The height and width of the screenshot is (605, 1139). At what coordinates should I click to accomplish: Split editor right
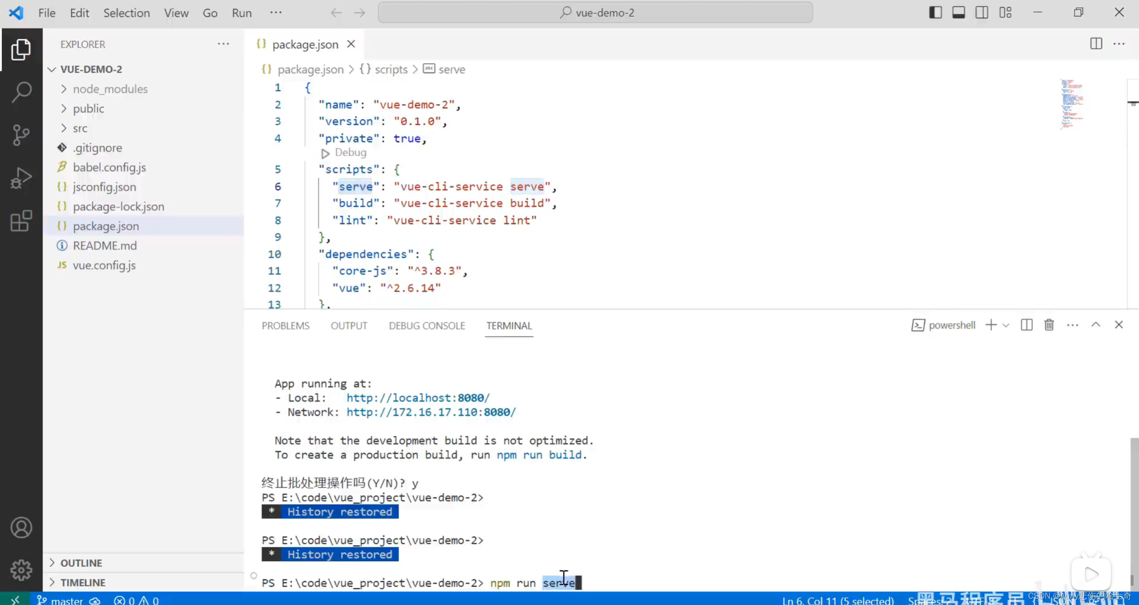1096,44
